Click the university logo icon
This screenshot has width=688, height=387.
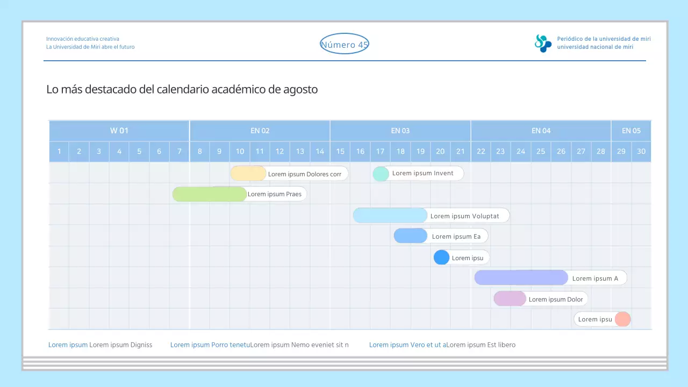[543, 43]
